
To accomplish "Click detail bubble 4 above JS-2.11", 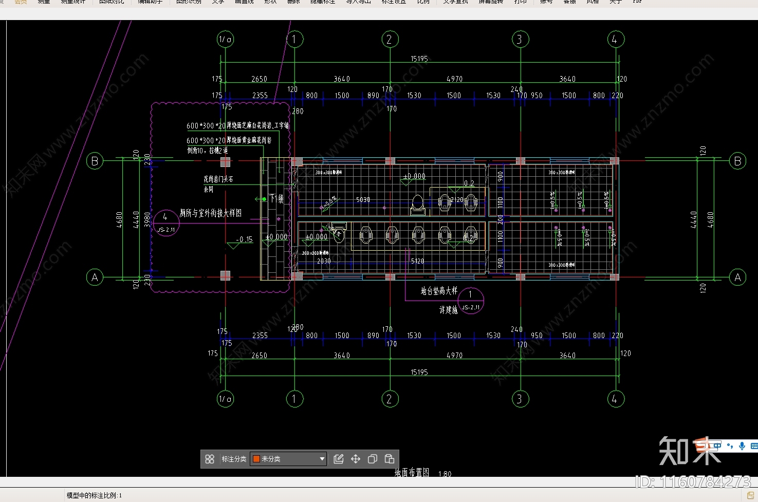I will 166,223.
